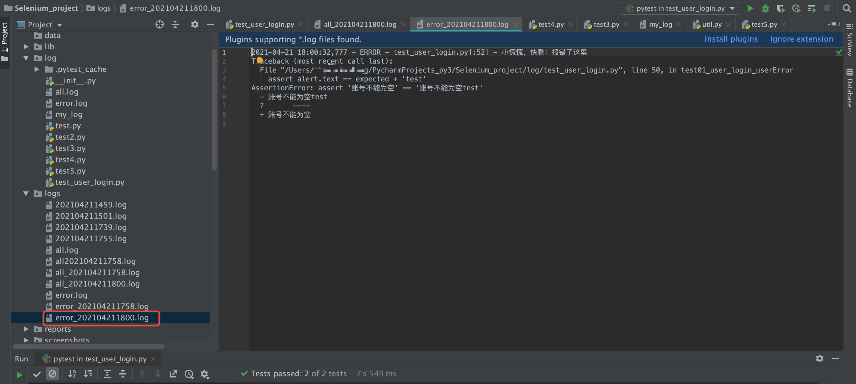The image size is (856, 384).
Task: Click locate/scroll-from-source crosshair icon in Project panel
Action: (x=160, y=25)
